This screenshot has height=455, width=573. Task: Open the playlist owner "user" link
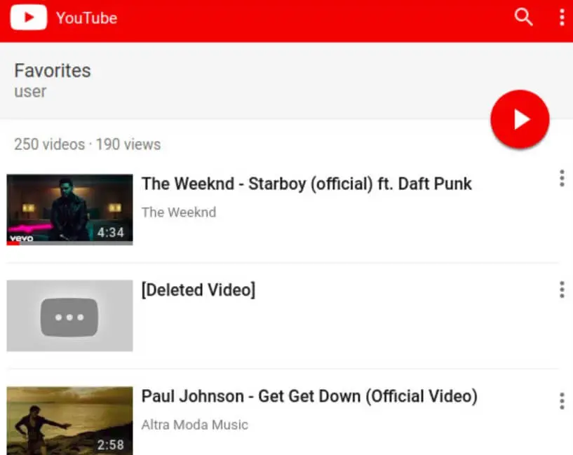30,92
